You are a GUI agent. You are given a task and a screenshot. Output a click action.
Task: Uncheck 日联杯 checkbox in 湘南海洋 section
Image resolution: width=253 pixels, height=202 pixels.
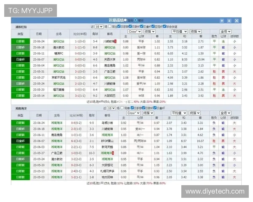[143, 108]
